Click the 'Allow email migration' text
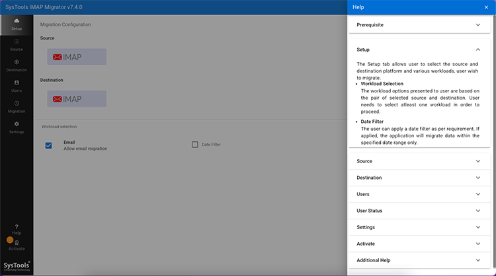 pos(85,149)
